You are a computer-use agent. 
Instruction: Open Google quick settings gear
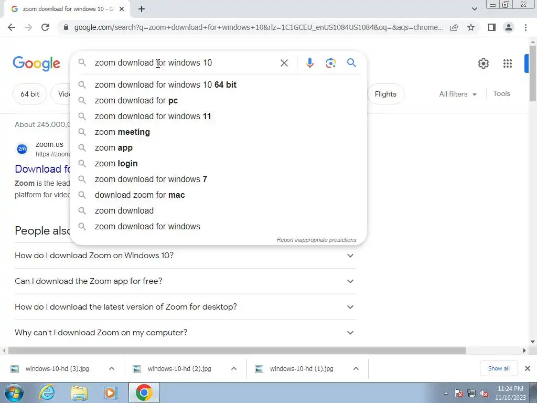pyautogui.click(x=483, y=63)
